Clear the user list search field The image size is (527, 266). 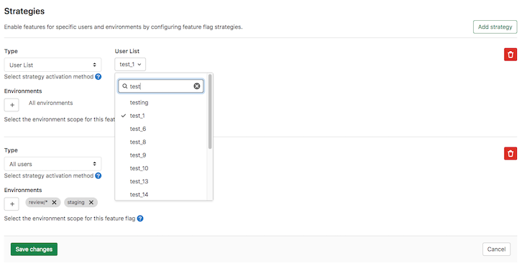click(197, 86)
